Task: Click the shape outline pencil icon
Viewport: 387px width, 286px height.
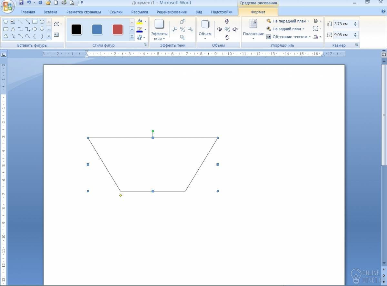Action: pos(140,30)
